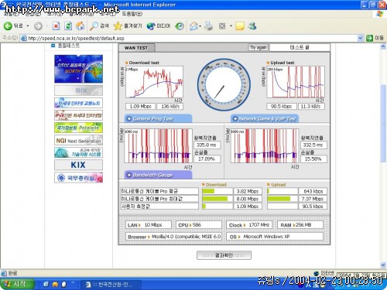Screen dimensions: 387x290
Task: Click the yellow note Discuss icon
Action: pos(240,26)
